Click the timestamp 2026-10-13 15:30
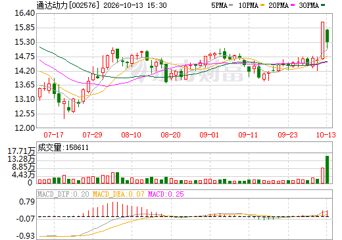The width and height of the screenshot is (342, 240). click(x=135, y=5)
